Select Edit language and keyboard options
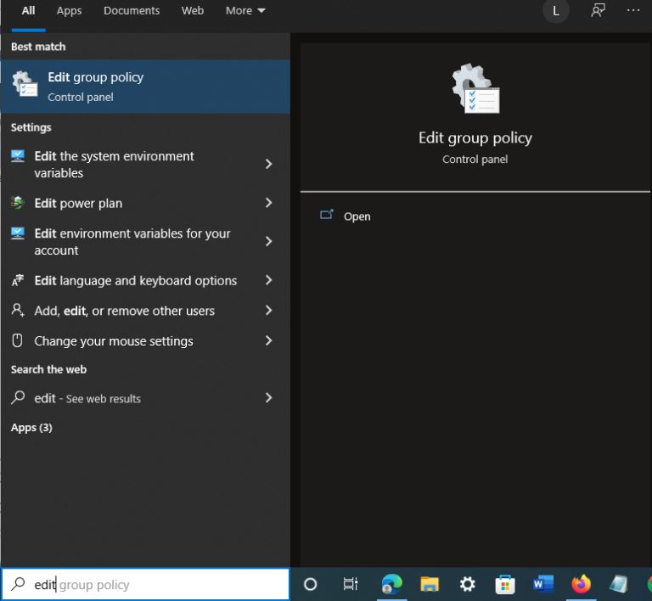 point(145,280)
